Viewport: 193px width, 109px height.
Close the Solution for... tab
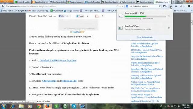coord(170,2)
